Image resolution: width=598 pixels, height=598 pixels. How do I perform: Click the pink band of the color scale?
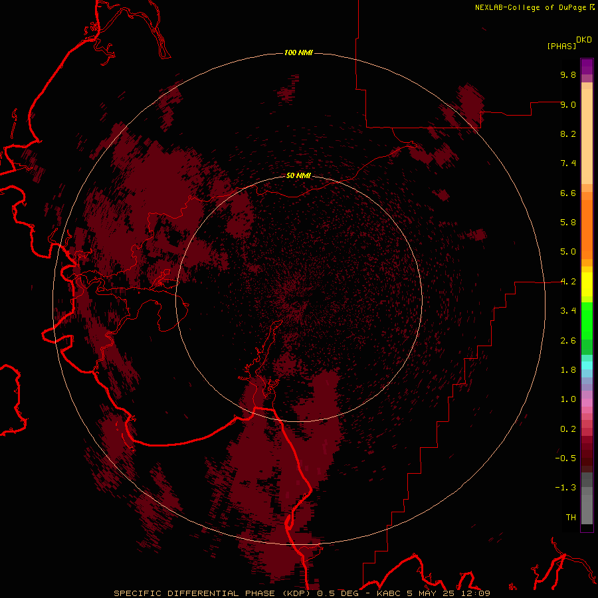(x=587, y=403)
